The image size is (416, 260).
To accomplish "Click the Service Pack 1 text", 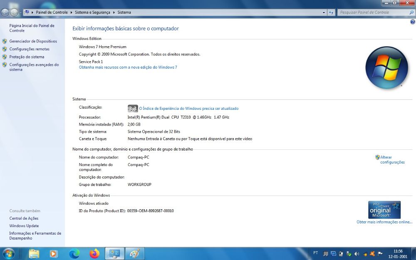I will (x=91, y=62).
